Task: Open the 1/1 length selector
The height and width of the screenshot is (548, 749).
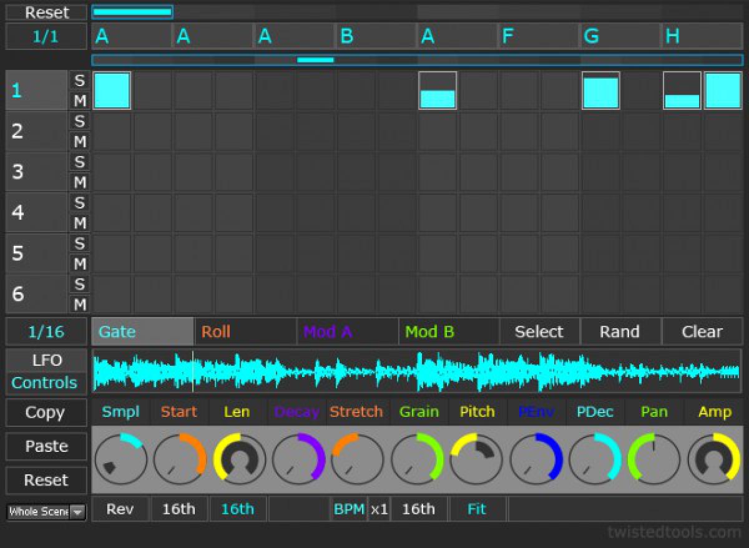Action: [46, 36]
